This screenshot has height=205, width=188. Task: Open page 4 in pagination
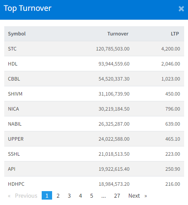[80, 196]
